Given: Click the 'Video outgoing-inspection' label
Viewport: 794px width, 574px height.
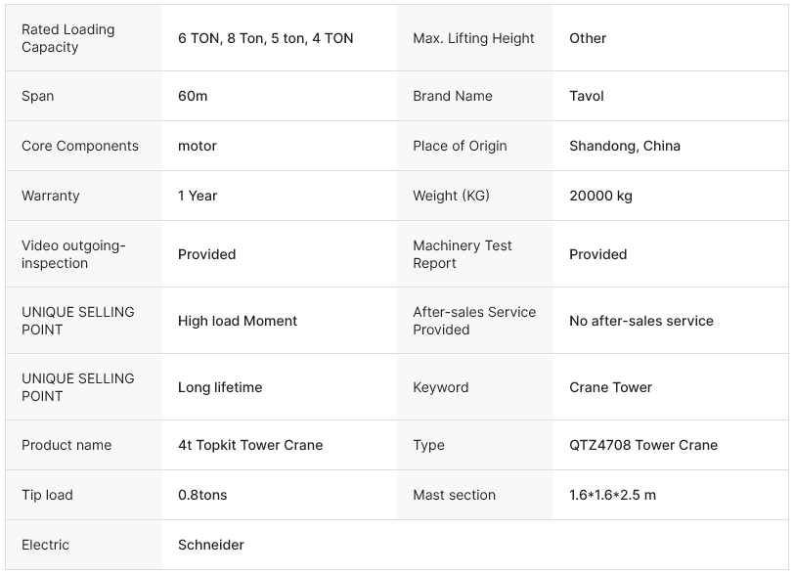Looking at the screenshot, I should pyautogui.click(x=73, y=254).
